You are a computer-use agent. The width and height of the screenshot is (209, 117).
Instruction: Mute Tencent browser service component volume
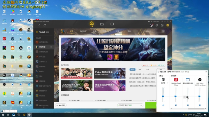[188, 105]
